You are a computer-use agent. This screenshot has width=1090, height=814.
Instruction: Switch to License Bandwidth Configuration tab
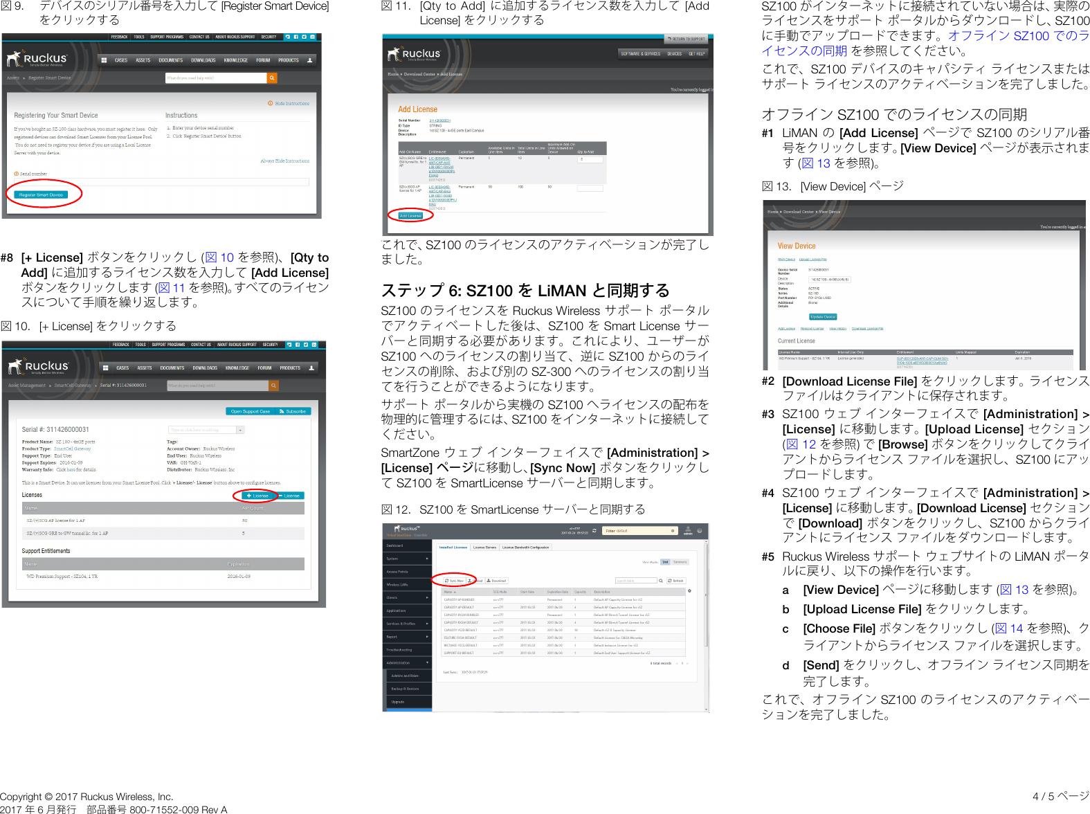(525, 548)
